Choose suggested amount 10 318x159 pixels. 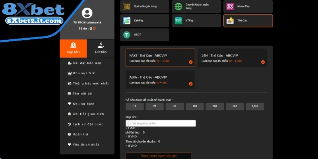pos(135,107)
